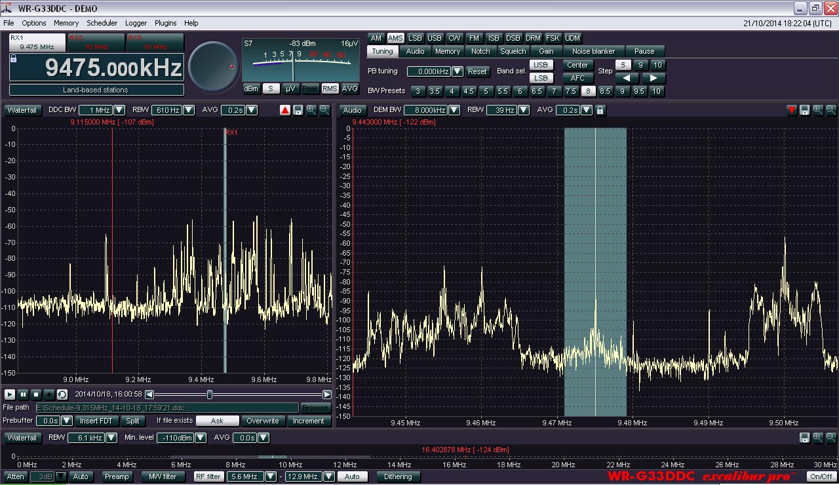Viewport: 839px width, 485px height.
Task: Click the Reset button for PB tuning
Action: pyautogui.click(x=477, y=71)
